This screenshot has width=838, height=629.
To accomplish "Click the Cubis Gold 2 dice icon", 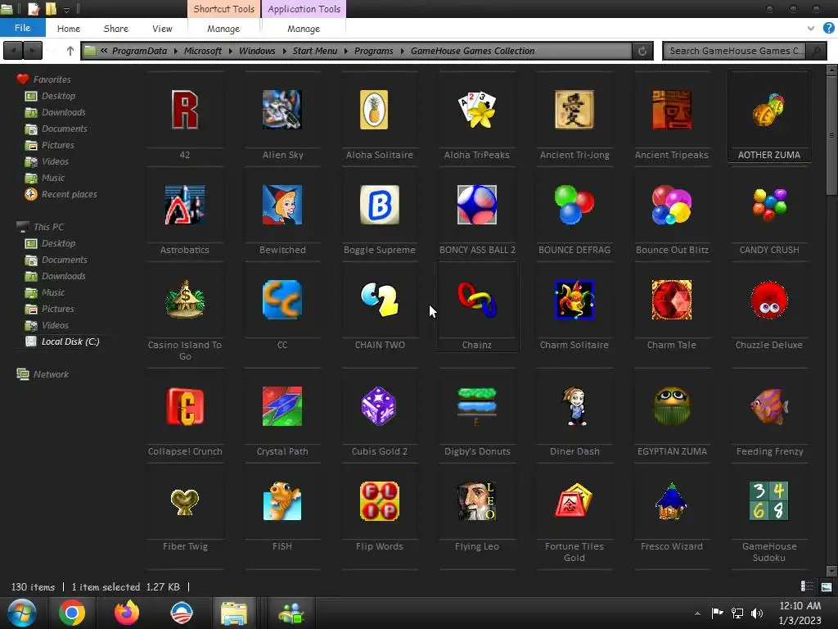I will [380, 406].
